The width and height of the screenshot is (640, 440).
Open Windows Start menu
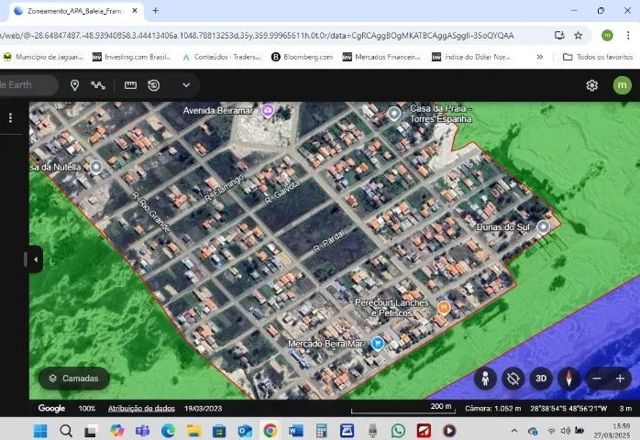(40, 431)
